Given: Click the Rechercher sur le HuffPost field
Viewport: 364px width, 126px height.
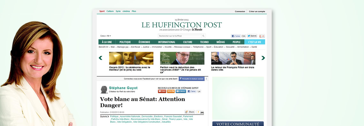Looking at the screenshot, I should [180, 36].
